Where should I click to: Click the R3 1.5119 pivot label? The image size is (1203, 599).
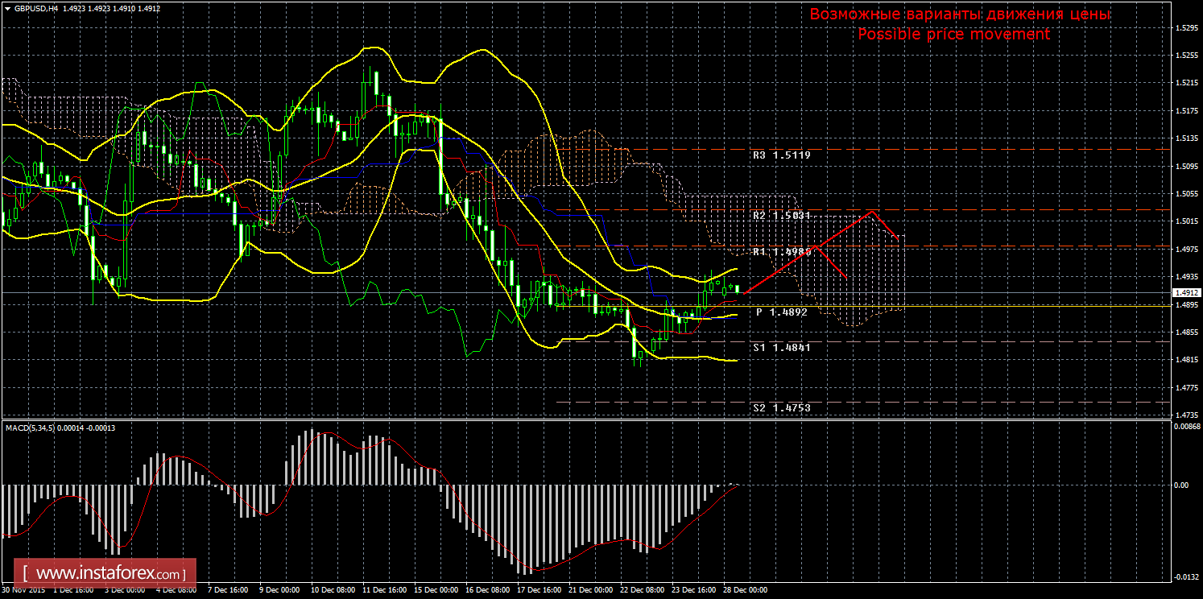(x=781, y=155)
